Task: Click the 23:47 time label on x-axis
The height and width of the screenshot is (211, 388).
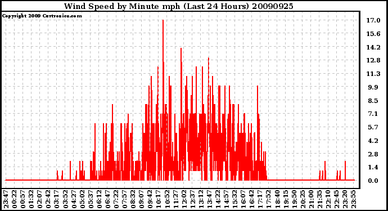Action: pos(6,199)
